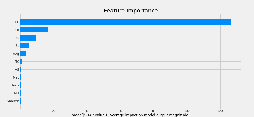
Task: Click the 50 feature label
Action: pyautogui.click(x=17, y=62)
